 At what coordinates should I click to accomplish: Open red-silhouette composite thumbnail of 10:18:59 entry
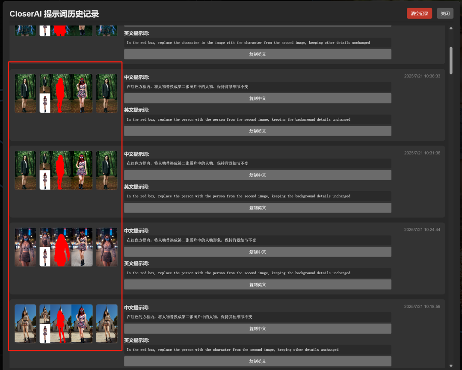pyautogui.click(x=66, y=324)
